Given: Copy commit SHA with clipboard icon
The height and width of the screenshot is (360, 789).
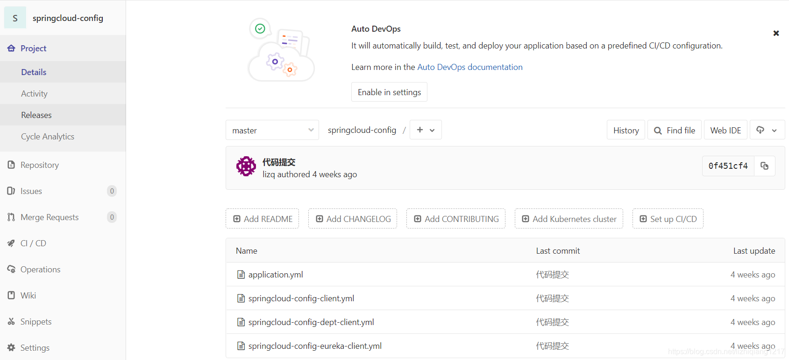Looking at the screenshot, I should [765, 166].
